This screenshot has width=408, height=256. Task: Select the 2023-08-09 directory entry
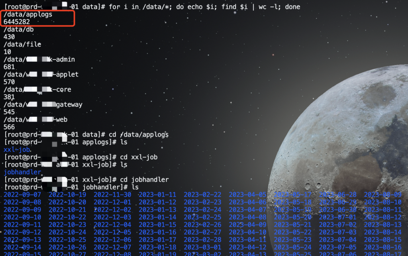click(382, 195)
